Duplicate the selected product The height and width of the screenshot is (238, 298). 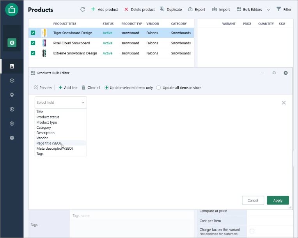tap(171, 9)
